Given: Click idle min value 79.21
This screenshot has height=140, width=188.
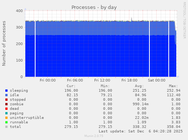Looking at the screenshot, I should pos(106,95).
